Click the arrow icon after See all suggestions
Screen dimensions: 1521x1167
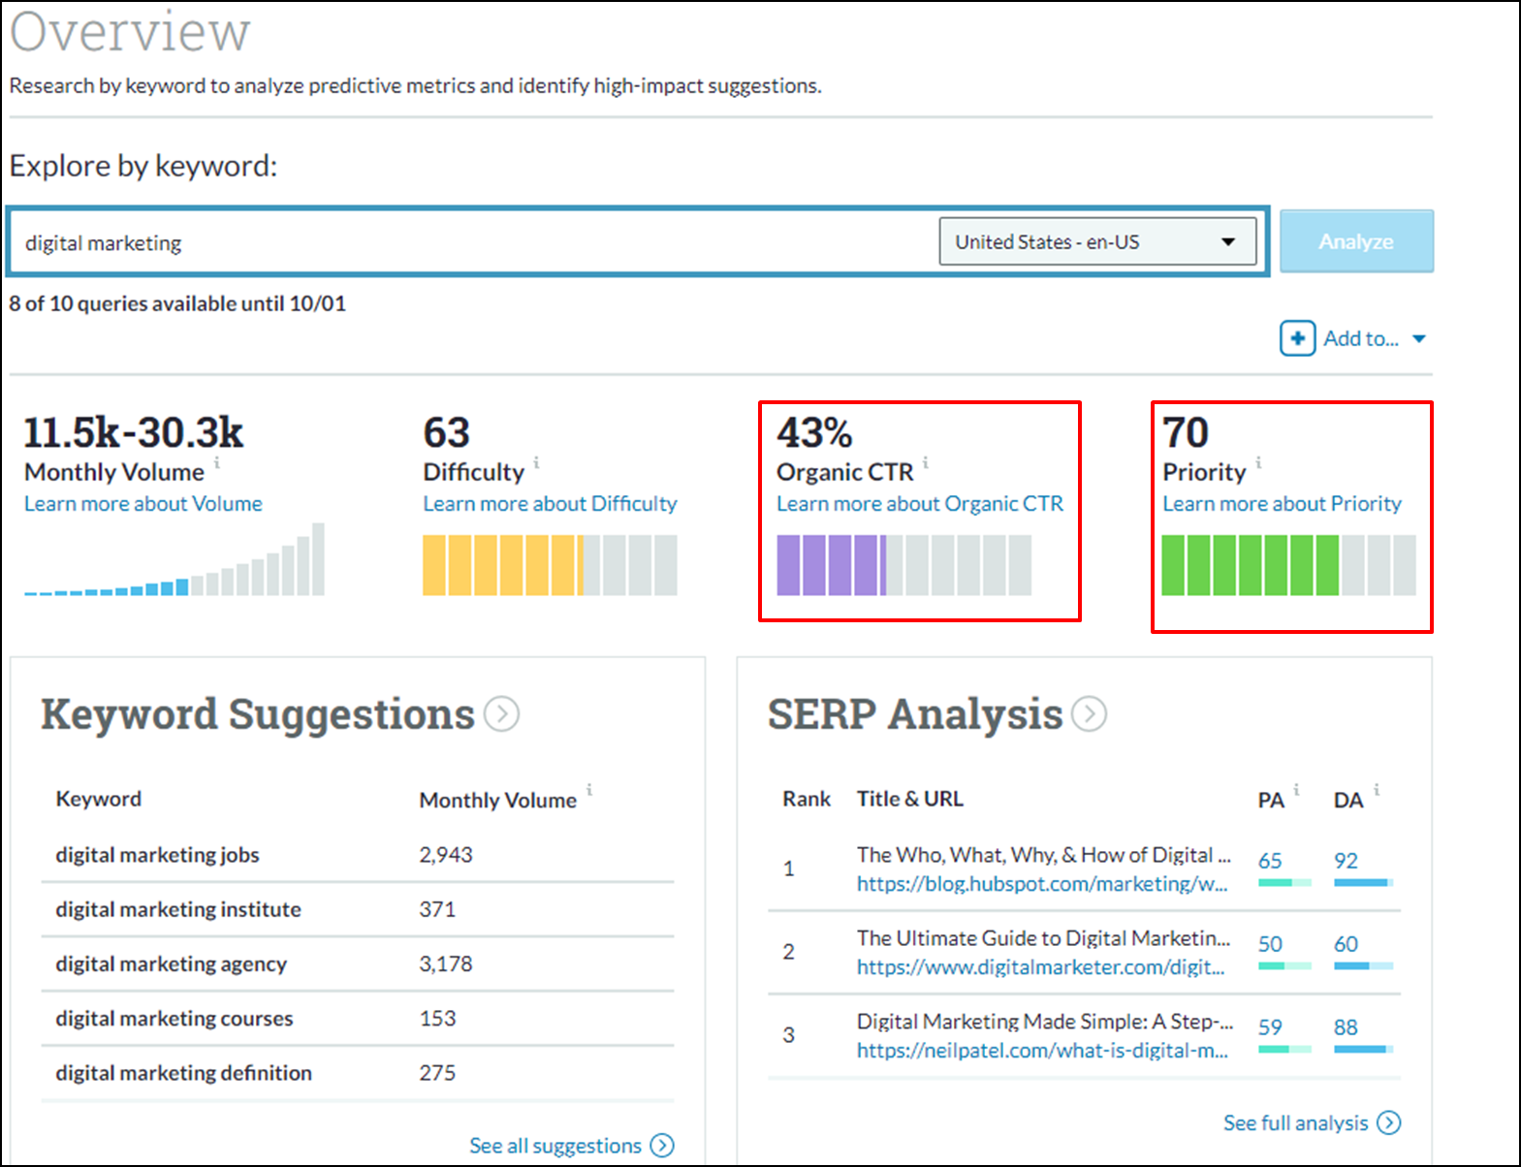tap(662, 1146)
